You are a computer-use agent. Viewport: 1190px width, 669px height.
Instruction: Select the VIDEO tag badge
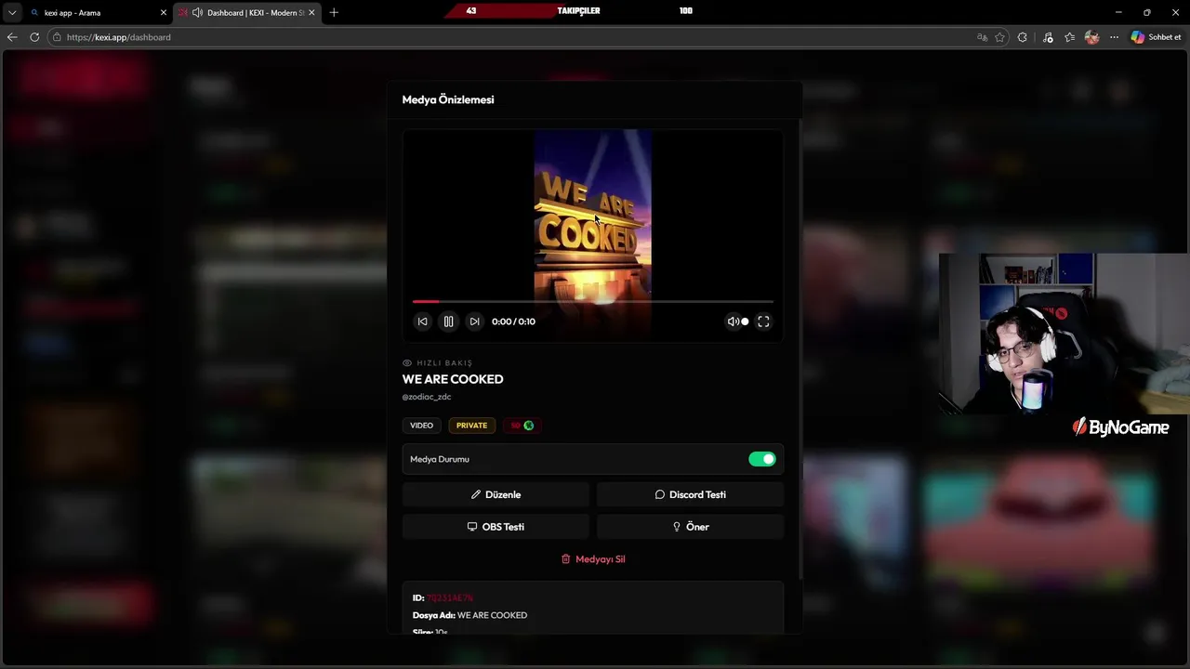coord(421,426)
